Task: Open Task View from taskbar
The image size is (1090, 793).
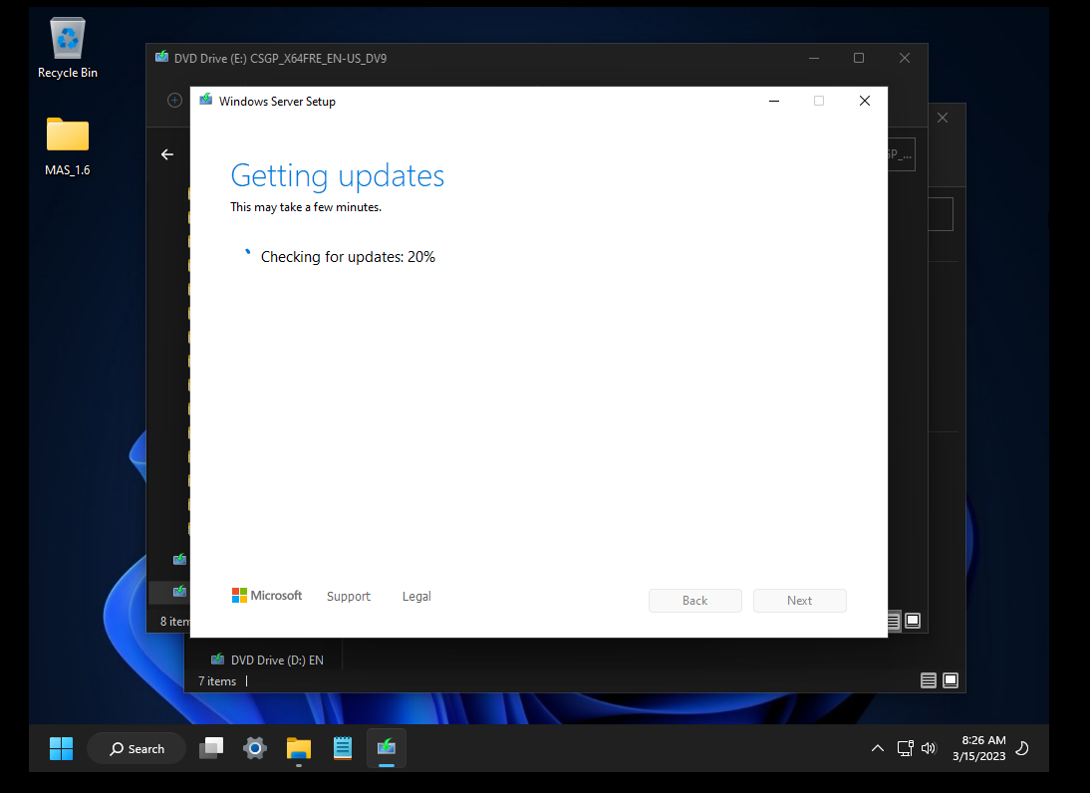Action: 211,748
